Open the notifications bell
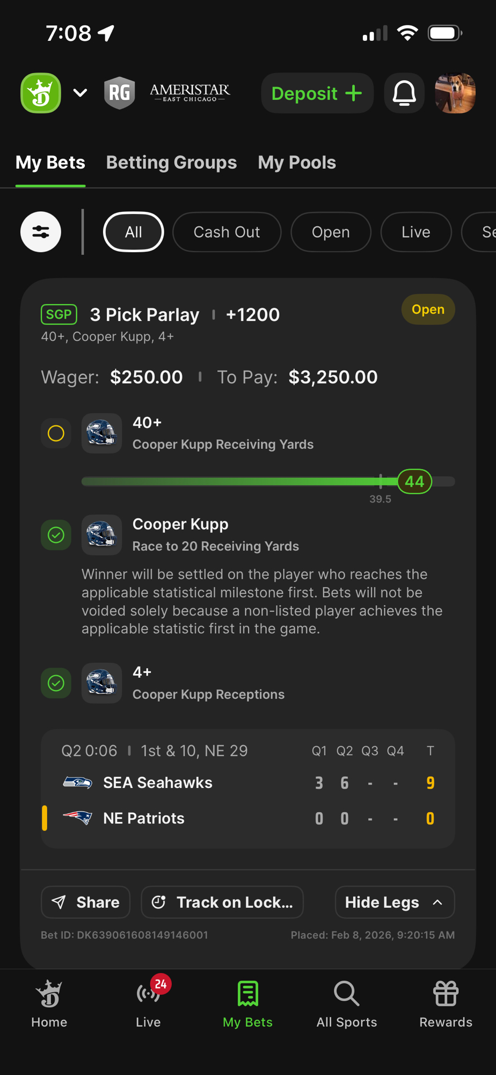The height and width of the screenshot is (1075, 496). [x=404, y=93]
